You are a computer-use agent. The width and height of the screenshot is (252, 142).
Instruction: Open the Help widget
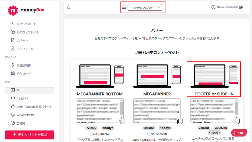pos(239,133)
